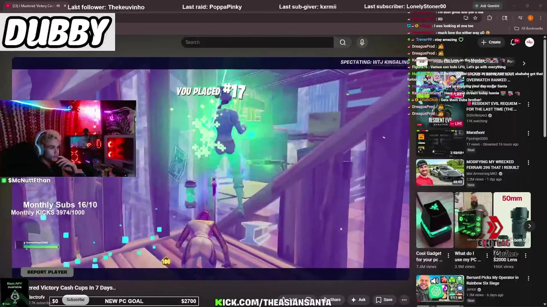Open the Chrome profile avatar
547x307 pixels.
[x=530, y=18]
